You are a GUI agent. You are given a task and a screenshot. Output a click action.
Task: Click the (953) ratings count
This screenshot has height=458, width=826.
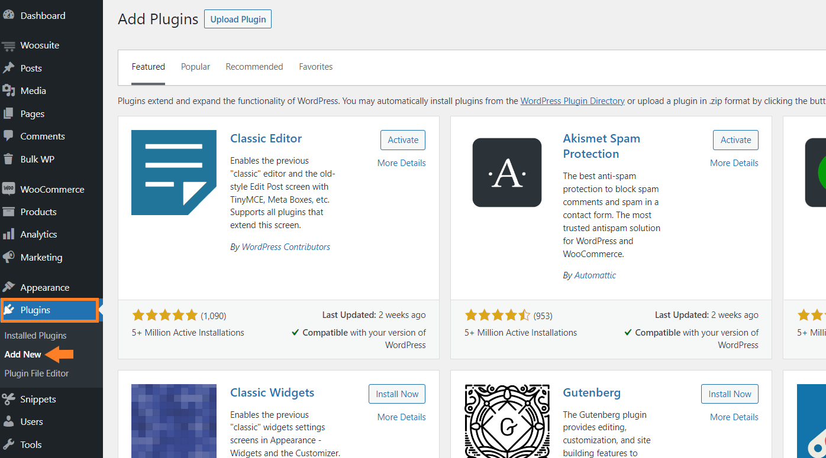tap(543, 316)
